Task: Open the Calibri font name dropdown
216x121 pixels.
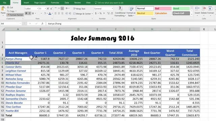Action: (37, 9)
